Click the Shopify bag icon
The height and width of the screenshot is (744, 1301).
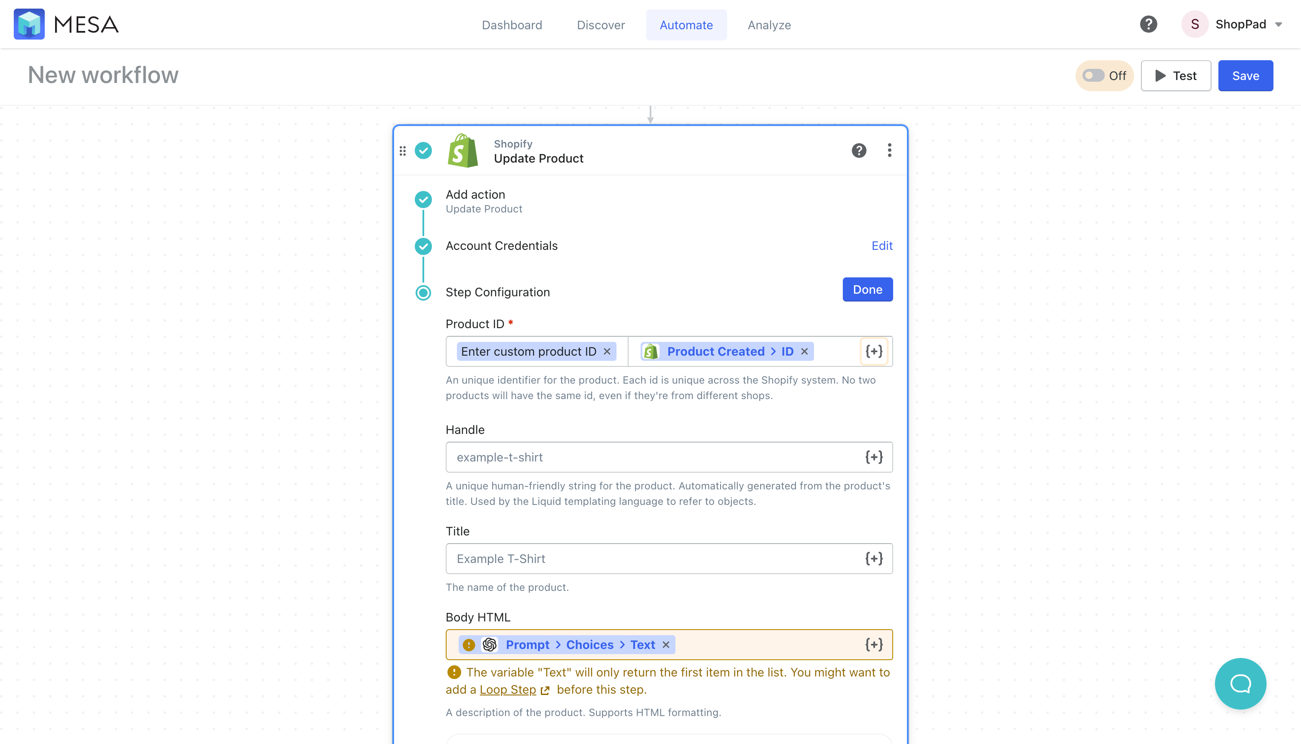click(462, 150)
